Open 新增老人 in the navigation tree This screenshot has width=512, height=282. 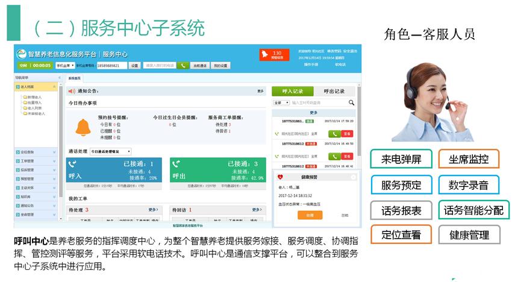coord(35,97)
